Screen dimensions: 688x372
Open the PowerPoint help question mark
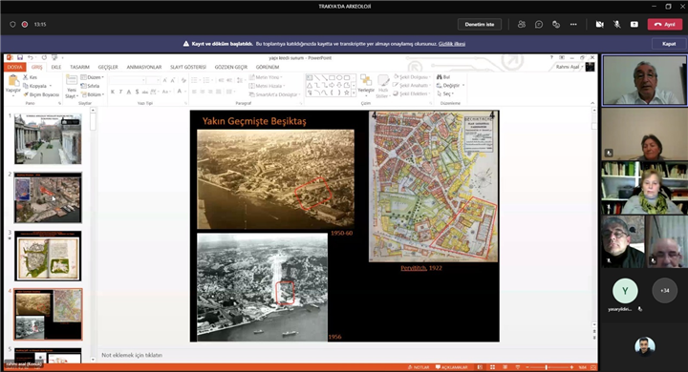point(551,58)
